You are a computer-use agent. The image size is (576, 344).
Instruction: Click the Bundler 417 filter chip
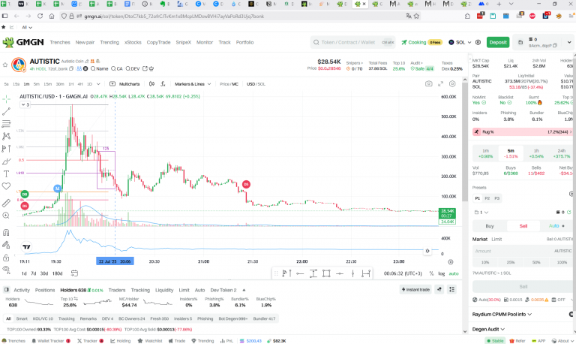coord(264,318)
